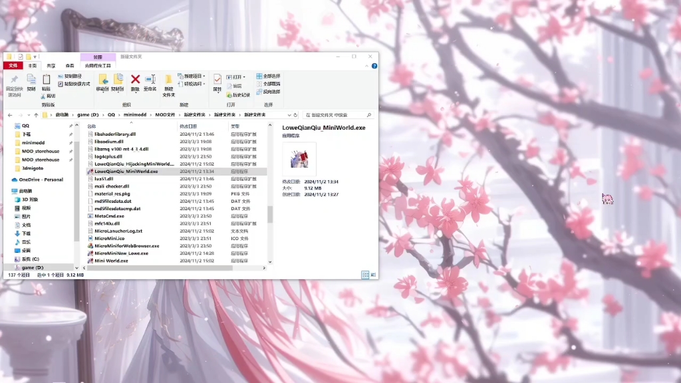The width and height of the screenshot is (681, 383).
Task: Click the Properties (属性) checkmark icon
Action: pos(217,79)
